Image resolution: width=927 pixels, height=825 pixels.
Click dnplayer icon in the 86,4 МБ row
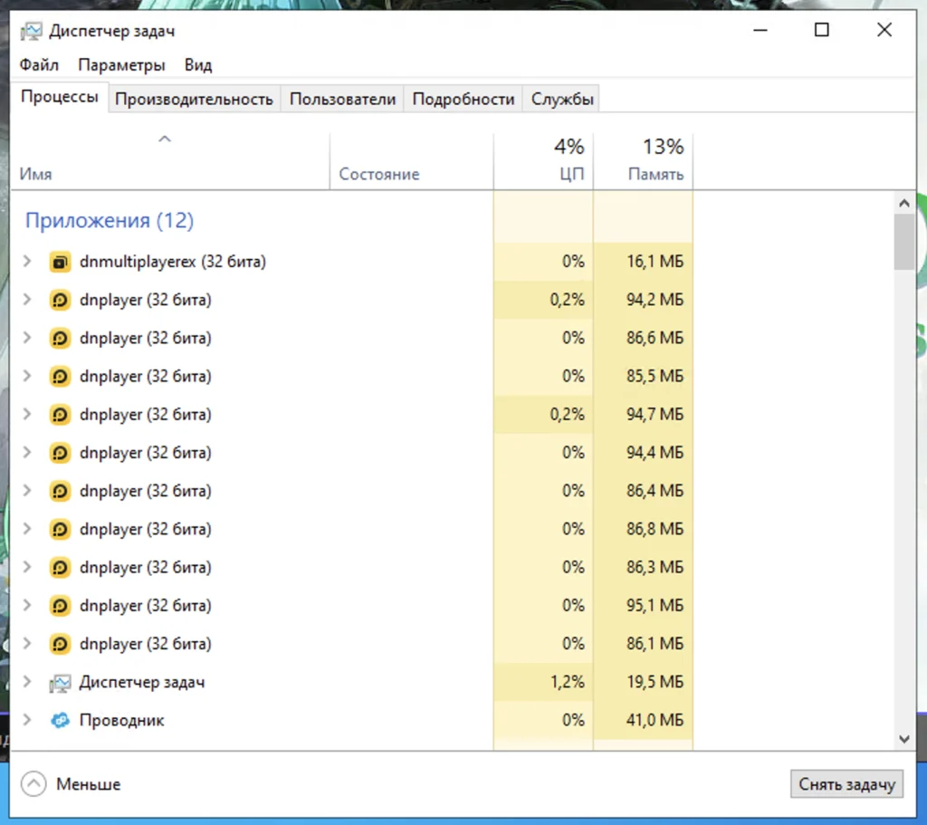tap(60, 491)
